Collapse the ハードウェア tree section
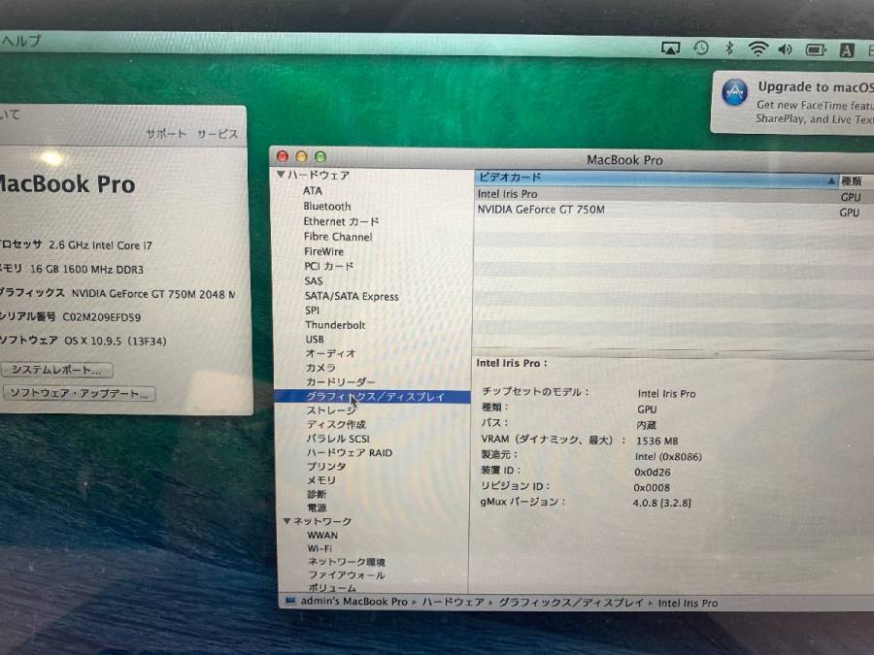874x655 pixels. pos(281,176)
